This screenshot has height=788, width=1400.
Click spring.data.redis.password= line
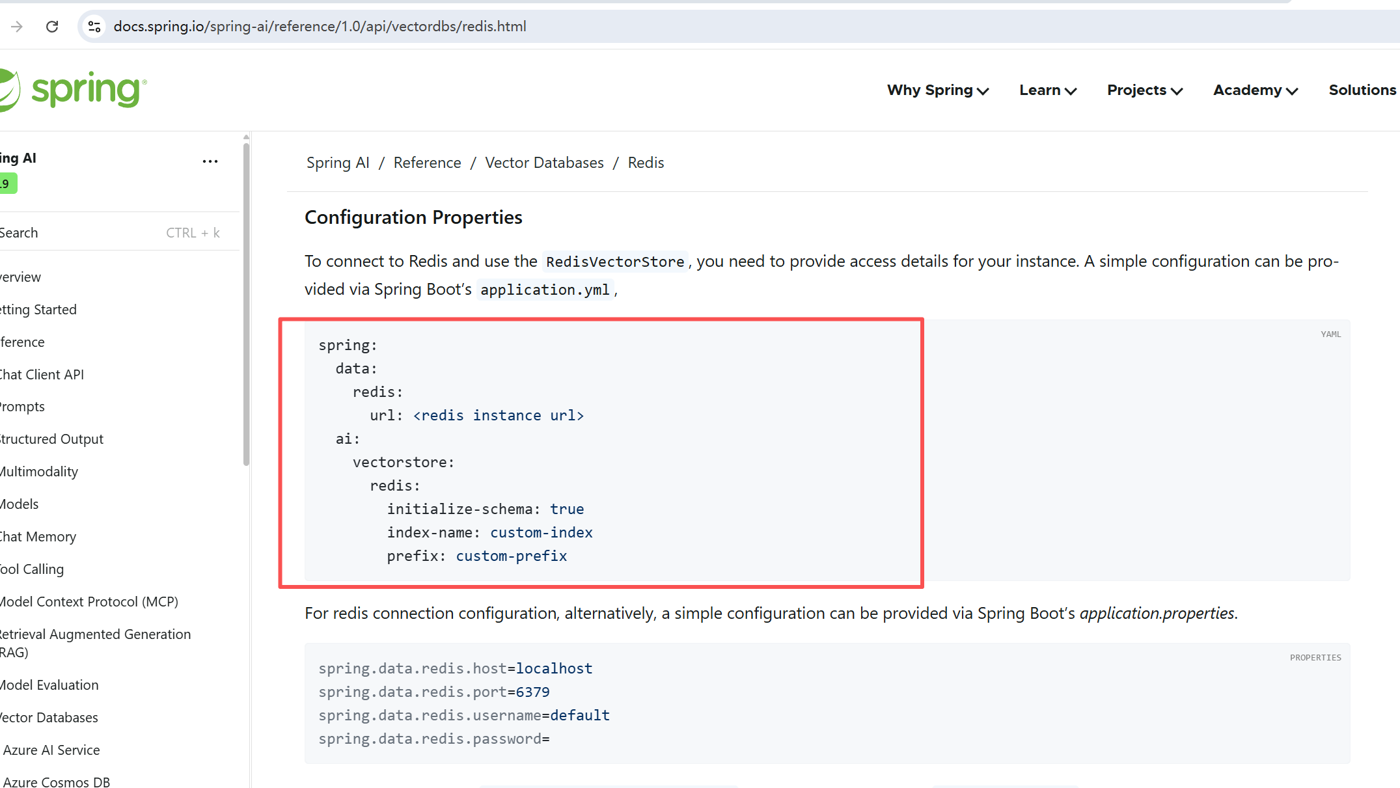click(x=434, y=739)
